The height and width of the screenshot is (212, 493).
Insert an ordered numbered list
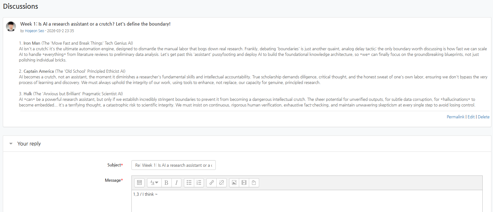(x=199, y=183)
